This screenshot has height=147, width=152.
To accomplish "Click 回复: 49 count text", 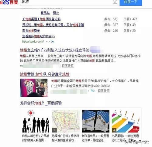I will point(130,25).
